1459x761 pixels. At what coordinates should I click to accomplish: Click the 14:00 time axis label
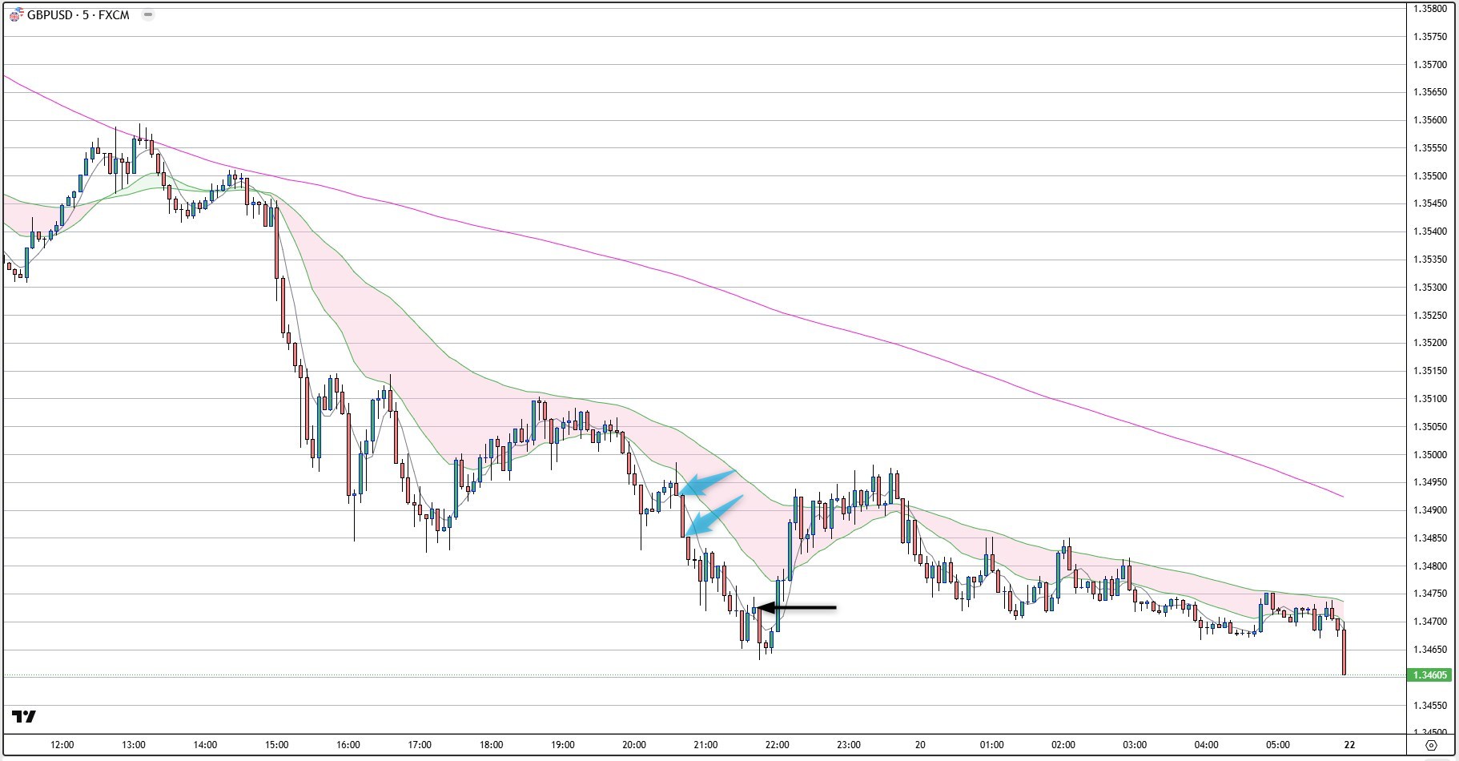point(205,745)
